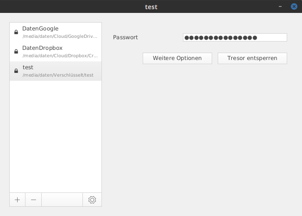The width and height of the screenshot is (302, 216).
Task: Click the lock icon beside test vault
Action: [16, 71]
